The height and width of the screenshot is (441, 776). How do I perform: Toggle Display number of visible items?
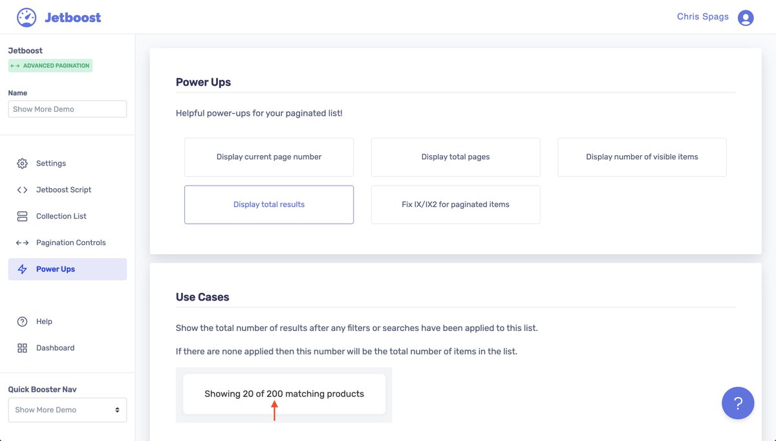pyautogui.click(x=642, y=157)
